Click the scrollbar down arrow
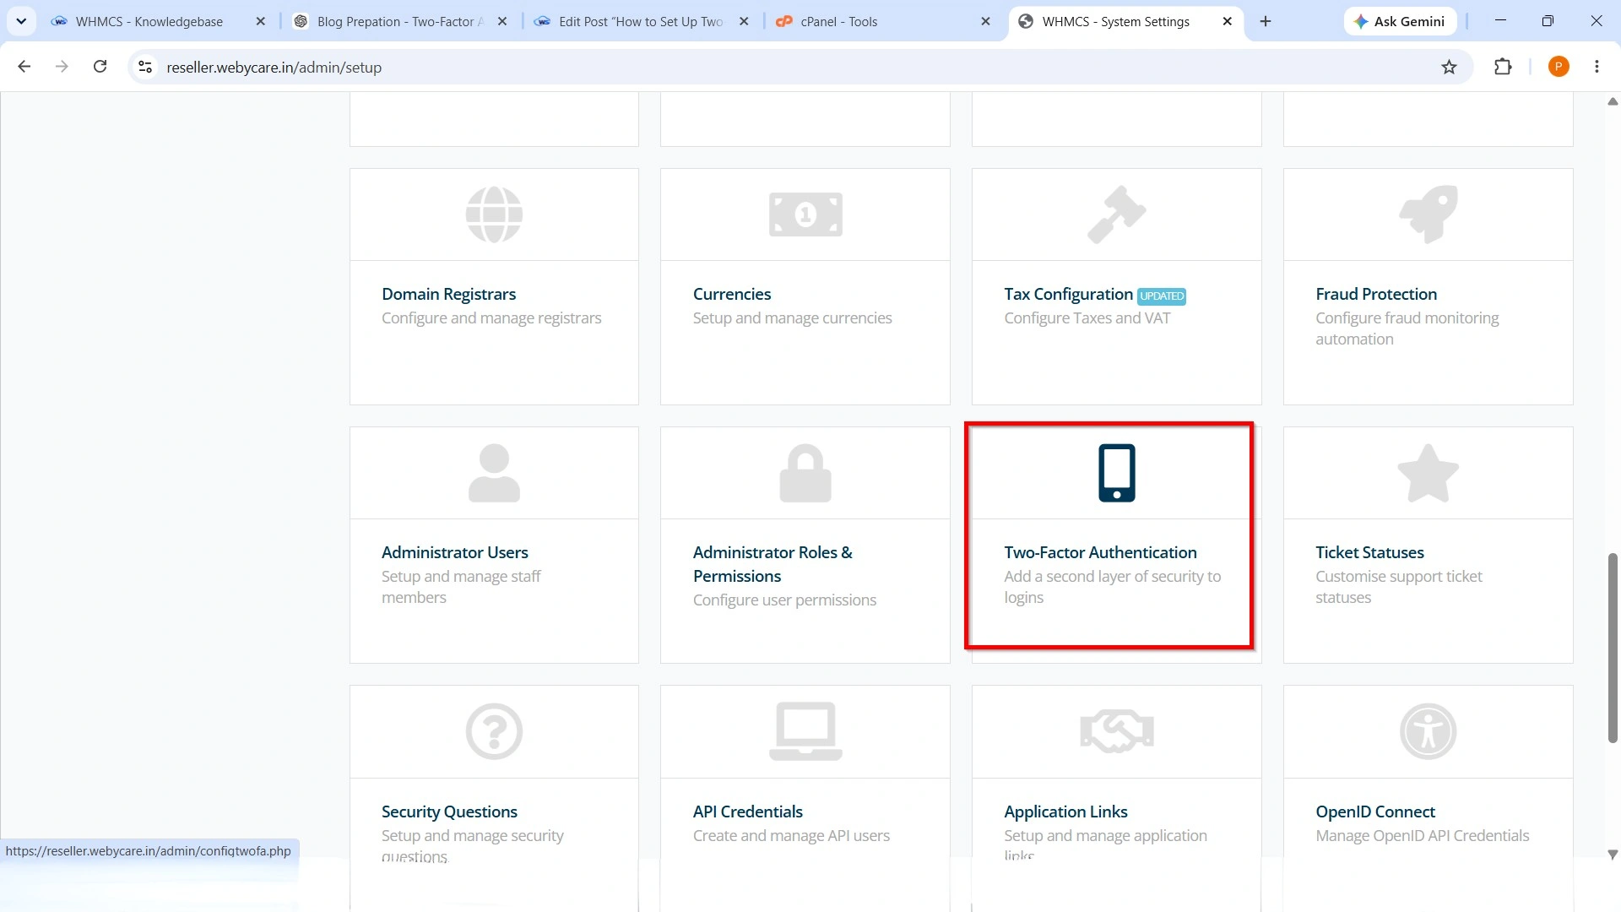The height and width of the screenshot is (912, 1621). coord(1612,855)
